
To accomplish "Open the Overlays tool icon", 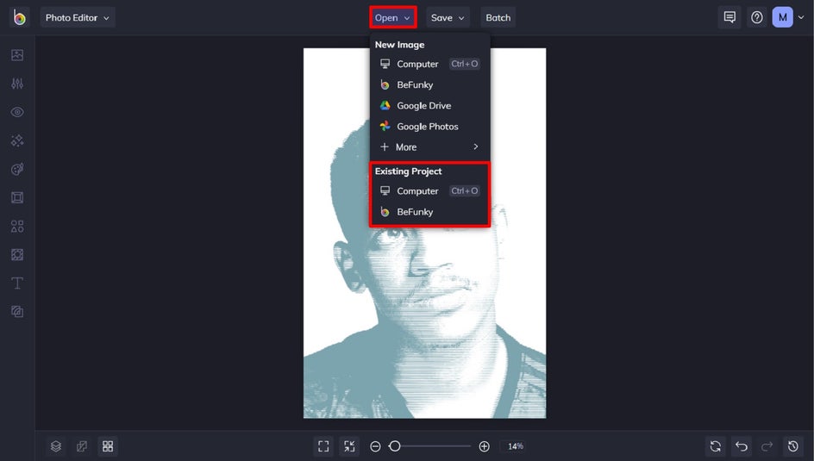I will pos(17,254).
